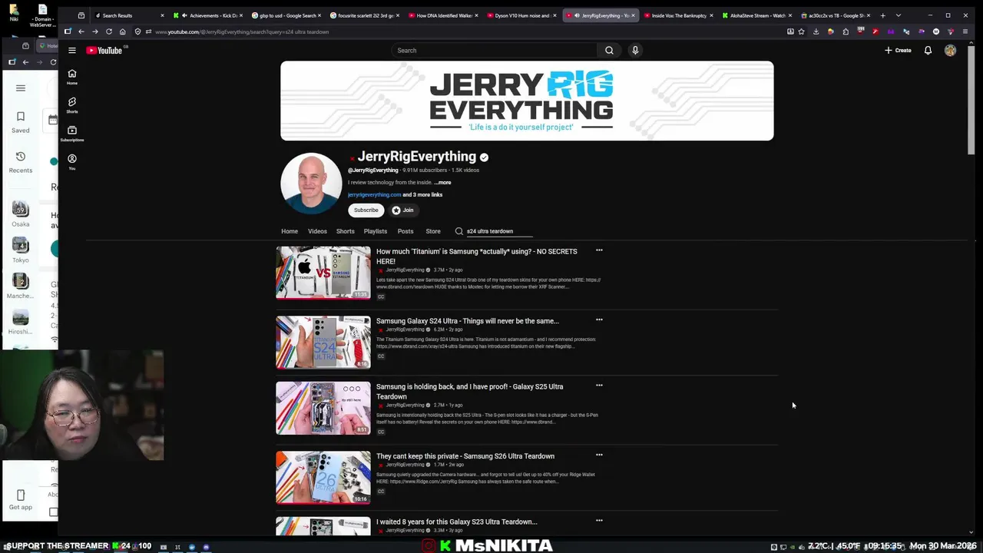Open Recents in the Maps window behind
This screenshot has width=983, height=553.
pyautogui.click(x=21, y=162)
